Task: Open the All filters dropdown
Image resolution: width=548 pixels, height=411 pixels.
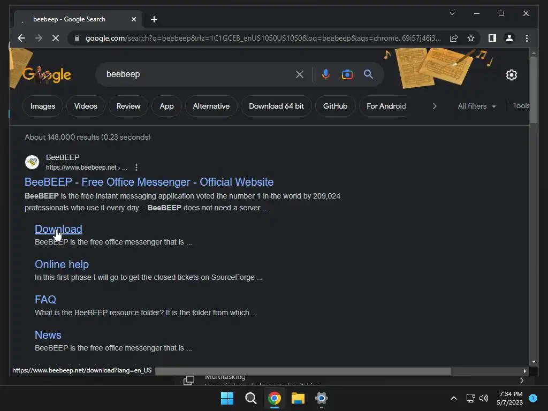Action: pyautogui.click(x=477, y=106)
